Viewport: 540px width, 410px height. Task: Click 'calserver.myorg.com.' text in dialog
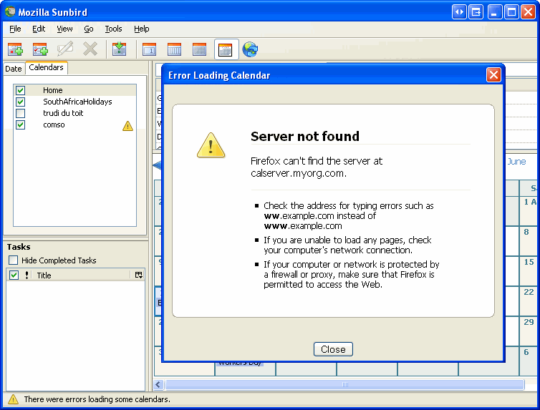coord(298,173)
